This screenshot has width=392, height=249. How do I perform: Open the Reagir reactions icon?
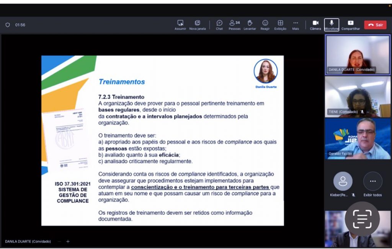(x=265, y=23)
